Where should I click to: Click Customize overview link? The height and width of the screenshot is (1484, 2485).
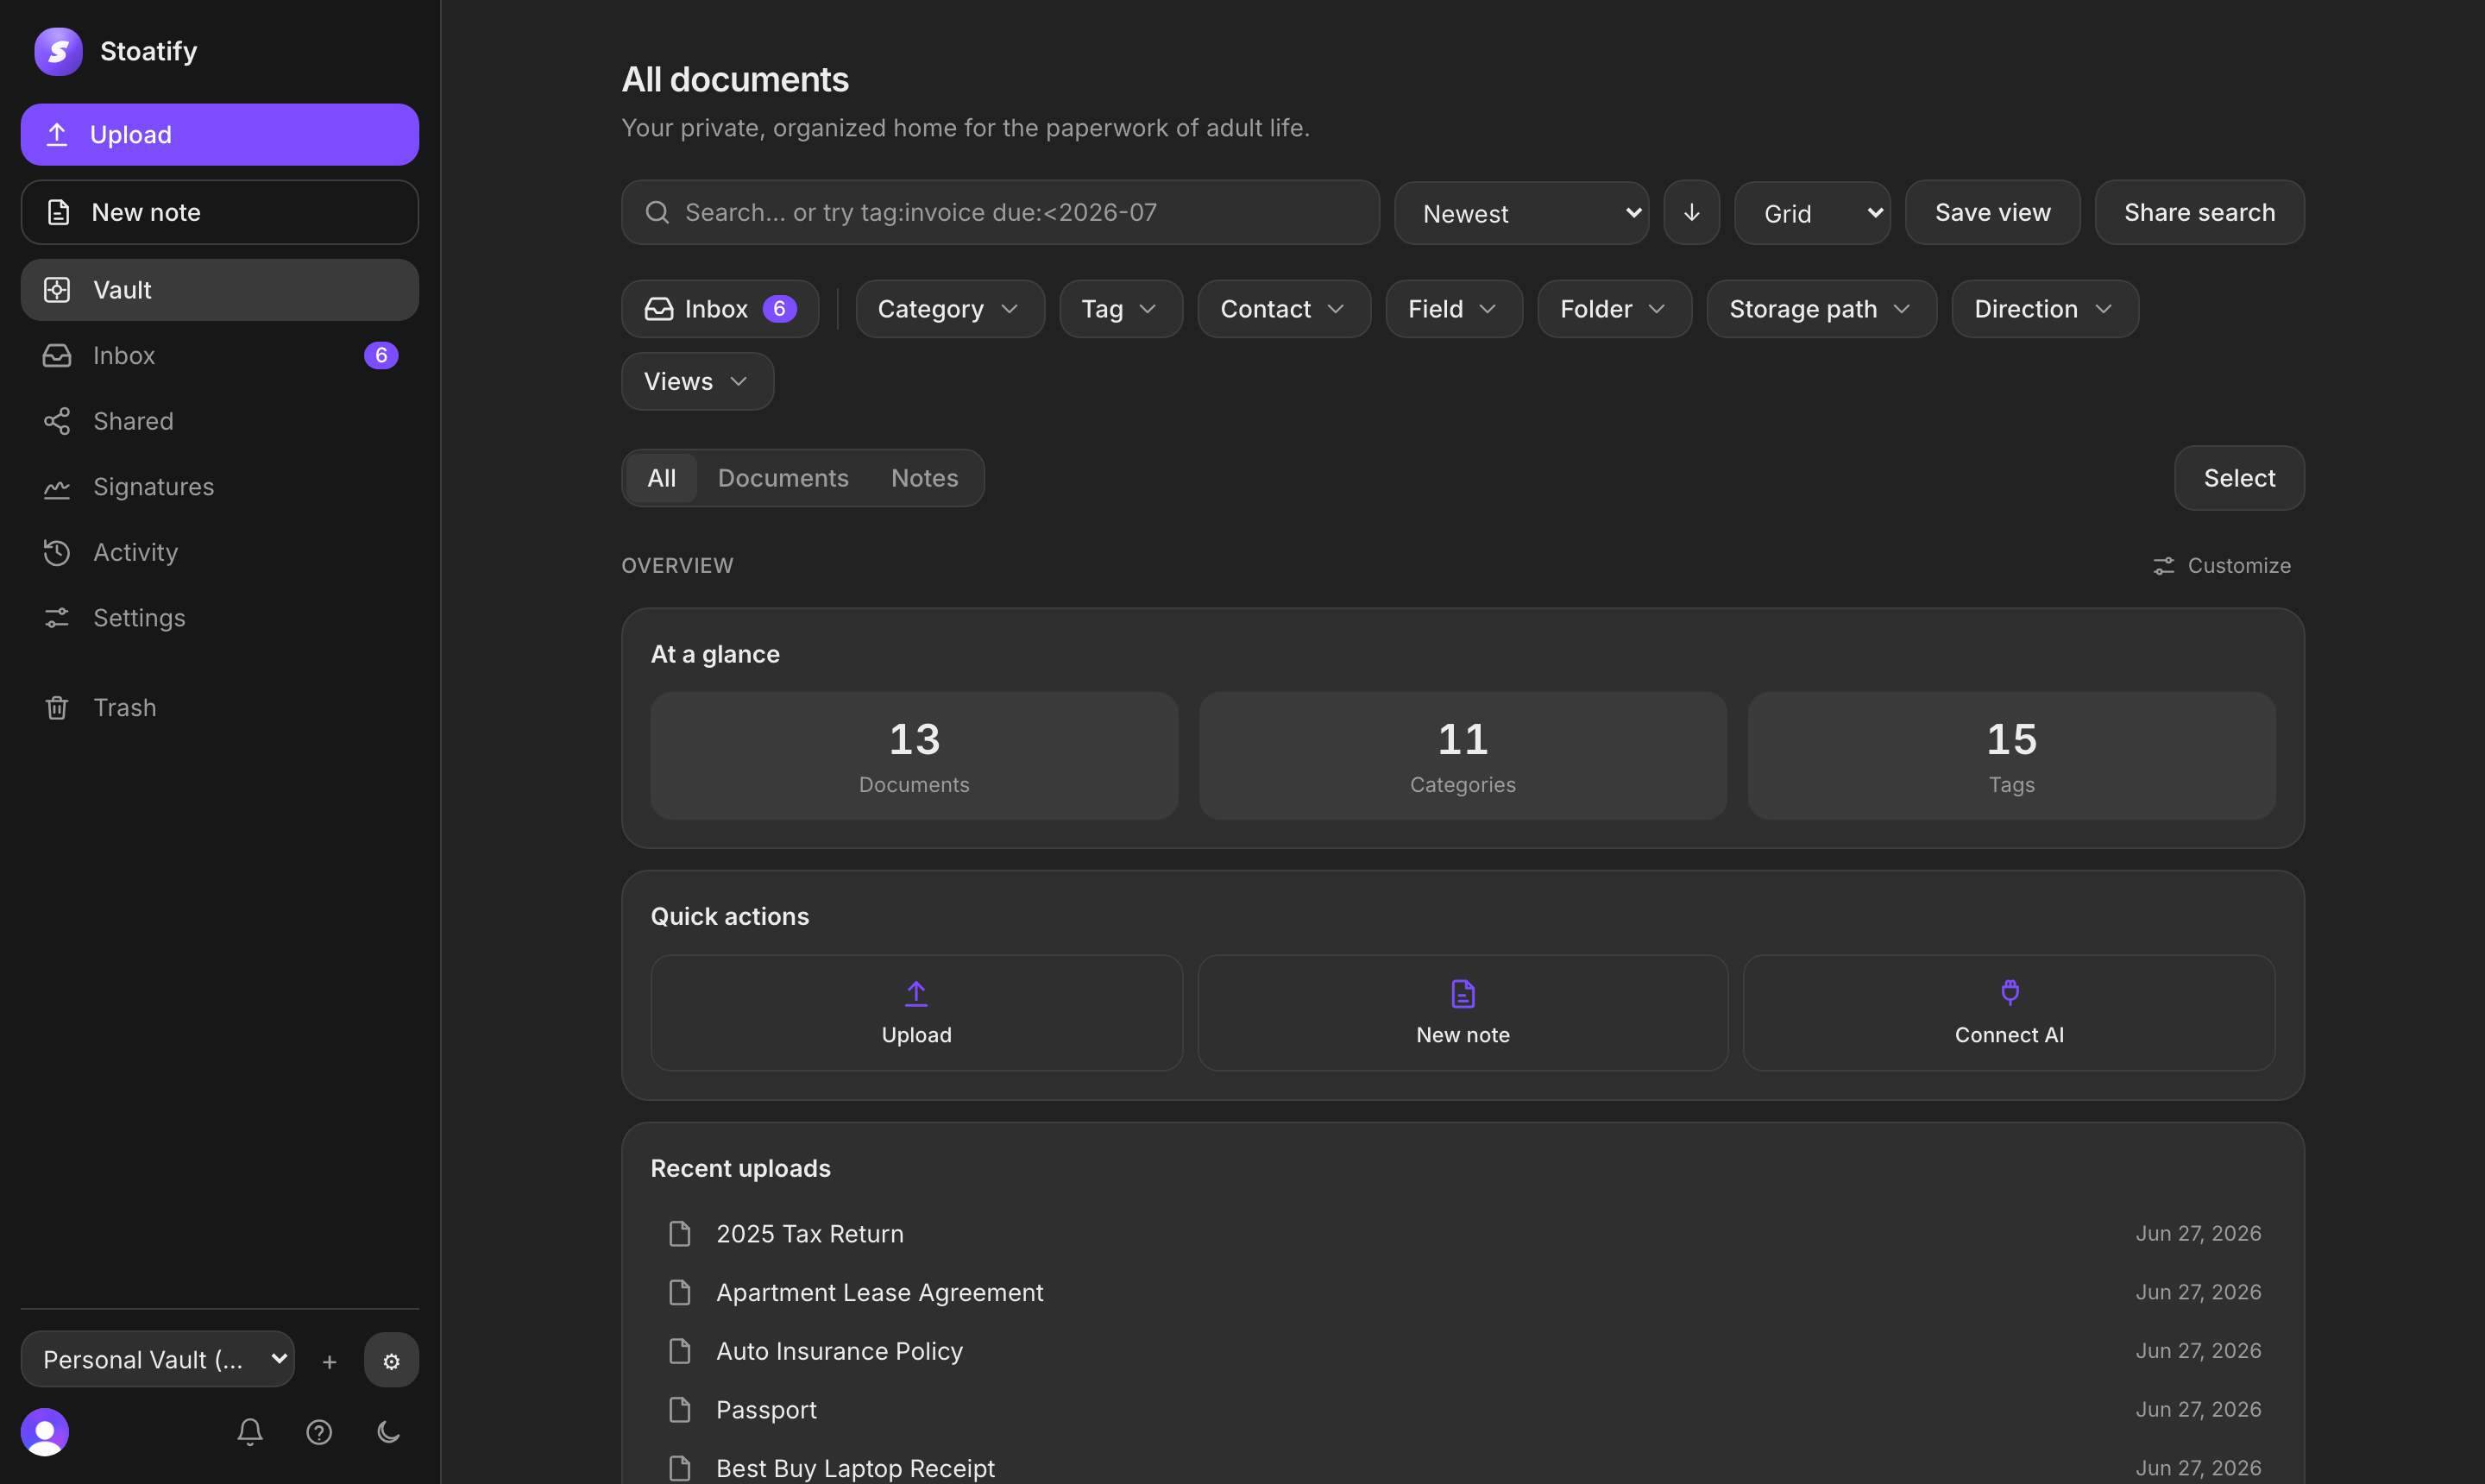click(2222, 566)
